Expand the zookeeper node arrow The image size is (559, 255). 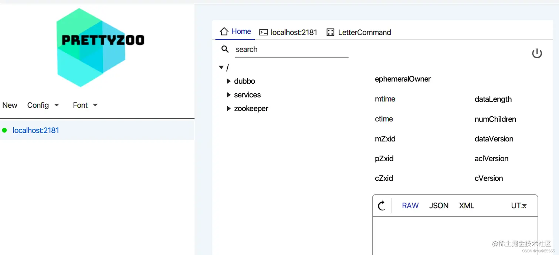pos(229,108)
